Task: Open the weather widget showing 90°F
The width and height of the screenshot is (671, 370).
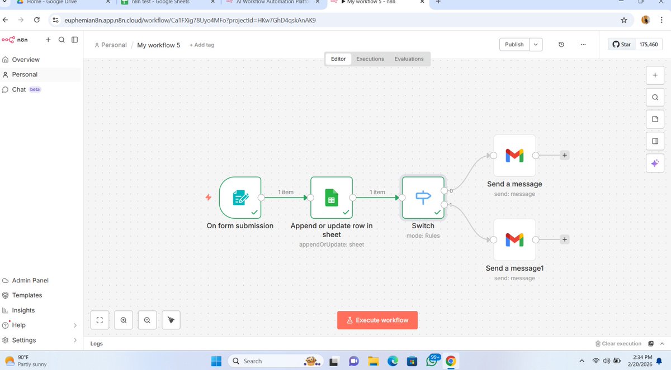Action: point(26,361)
